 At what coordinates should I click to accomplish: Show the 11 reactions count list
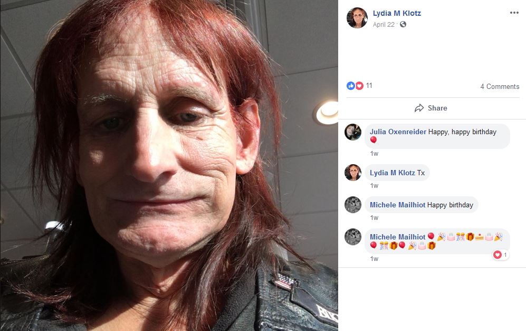coord(369,86)
